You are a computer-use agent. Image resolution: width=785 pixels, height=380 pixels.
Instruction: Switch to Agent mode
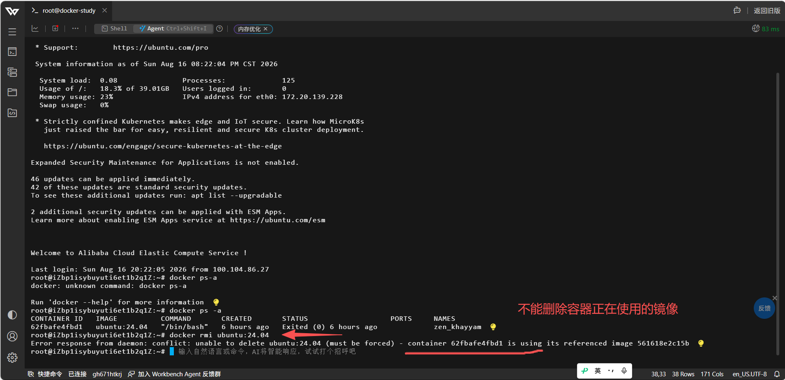(x=173, y=28)
